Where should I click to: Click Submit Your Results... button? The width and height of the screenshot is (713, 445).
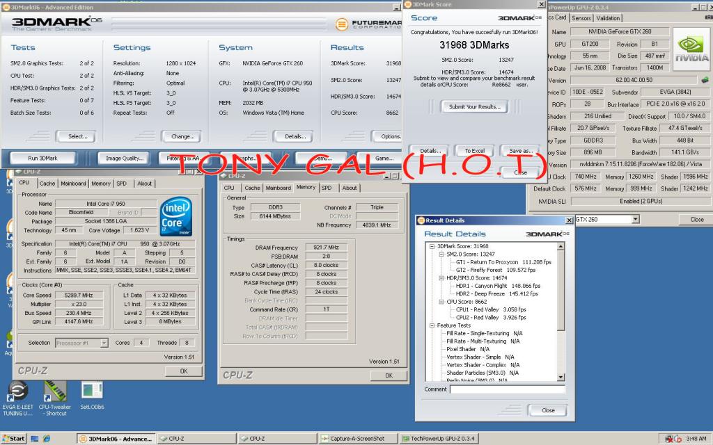pyautogui.click(x=475, y=106)
